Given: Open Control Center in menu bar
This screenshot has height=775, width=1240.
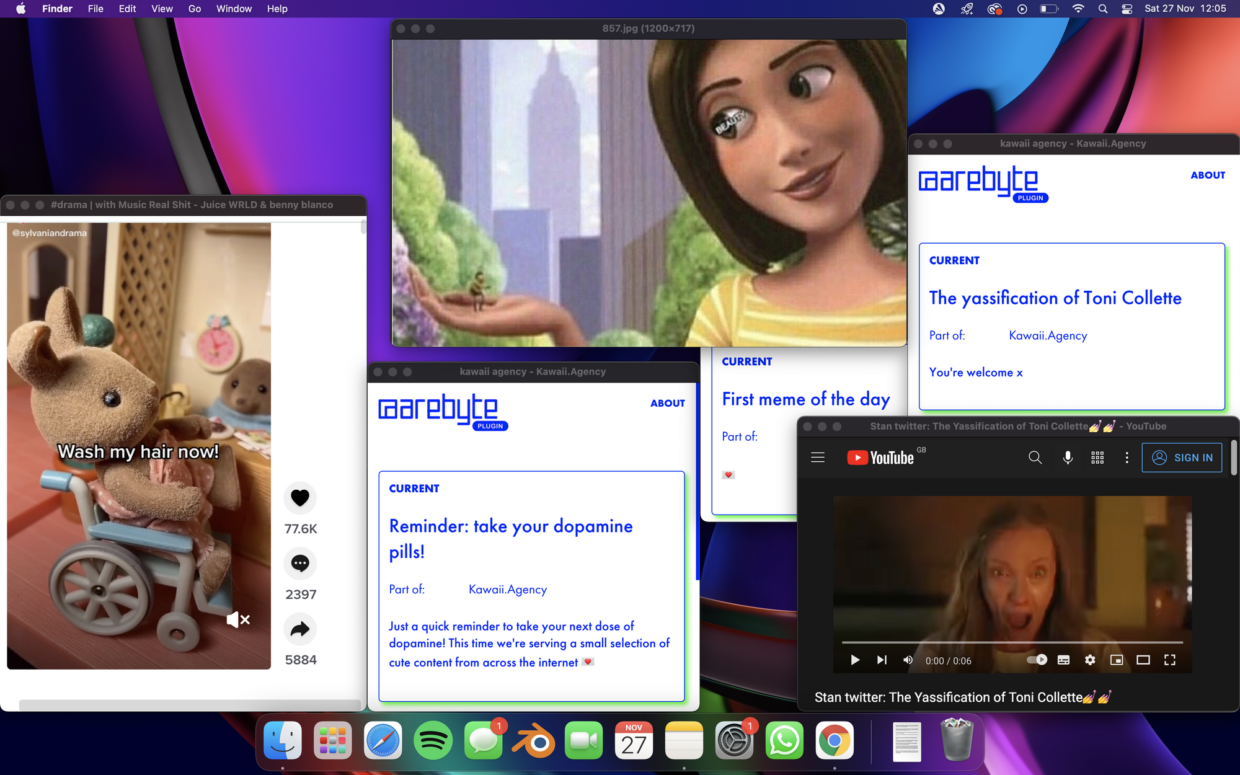Looking at the screenshot, I should pos(1127,9).
